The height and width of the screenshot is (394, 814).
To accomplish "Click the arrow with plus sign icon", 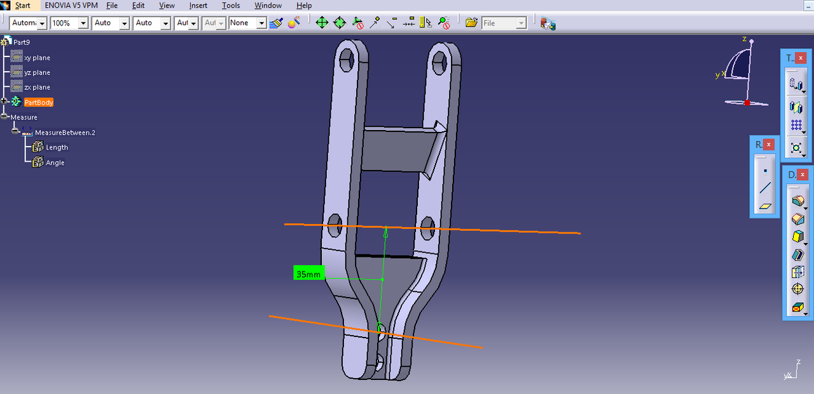I will 375,23.
